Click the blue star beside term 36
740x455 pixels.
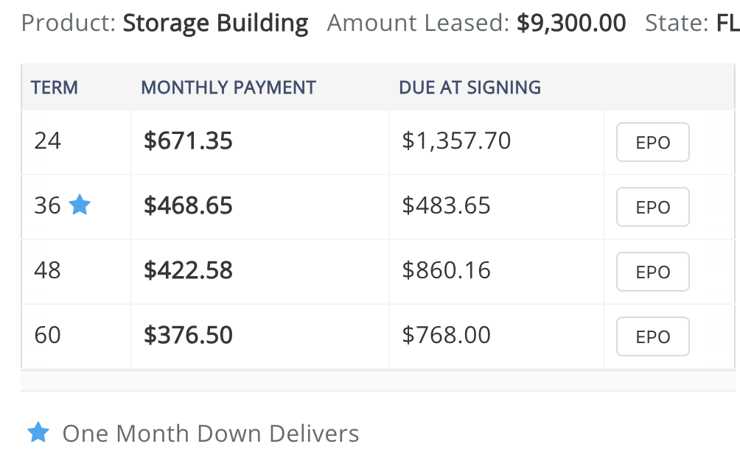(x=80, y=205)
